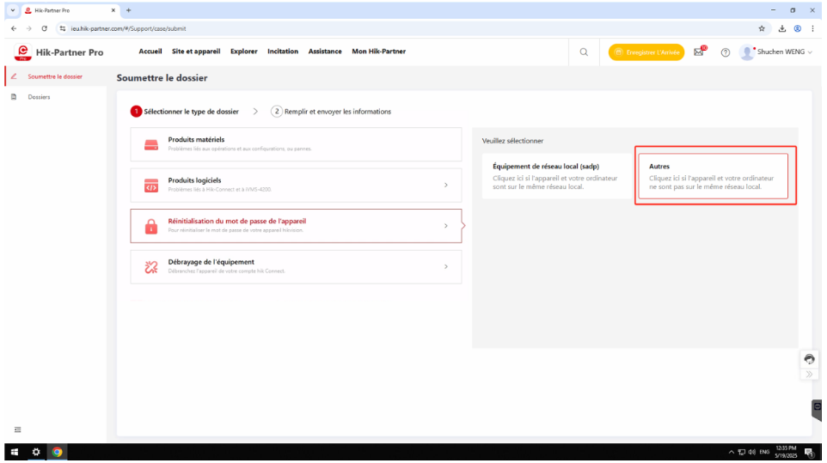The image size is (827, 463).
Task: Click the help question mark icon
Action: point(726,52)
